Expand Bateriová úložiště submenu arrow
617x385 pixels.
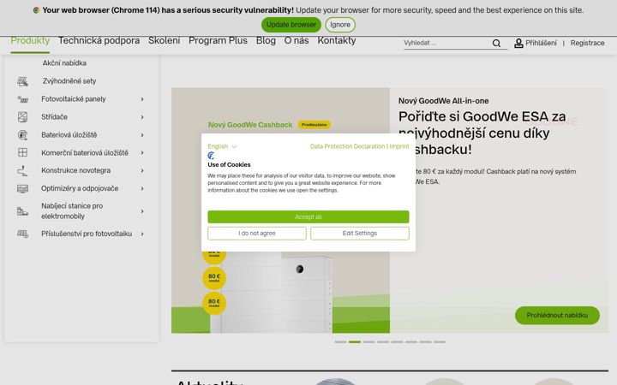142,135
